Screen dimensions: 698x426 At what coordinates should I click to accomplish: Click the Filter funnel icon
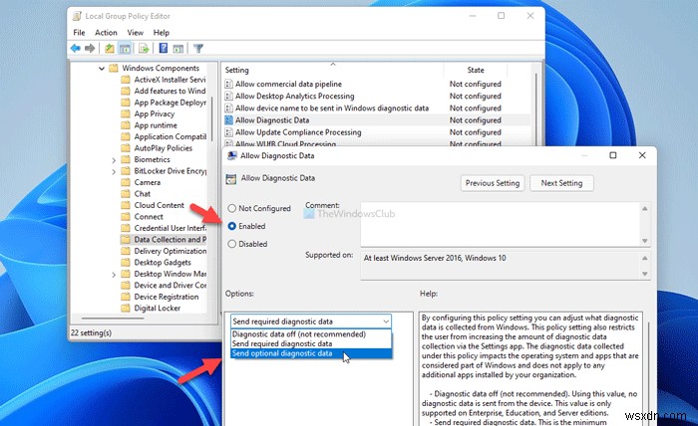coord(198,48)
